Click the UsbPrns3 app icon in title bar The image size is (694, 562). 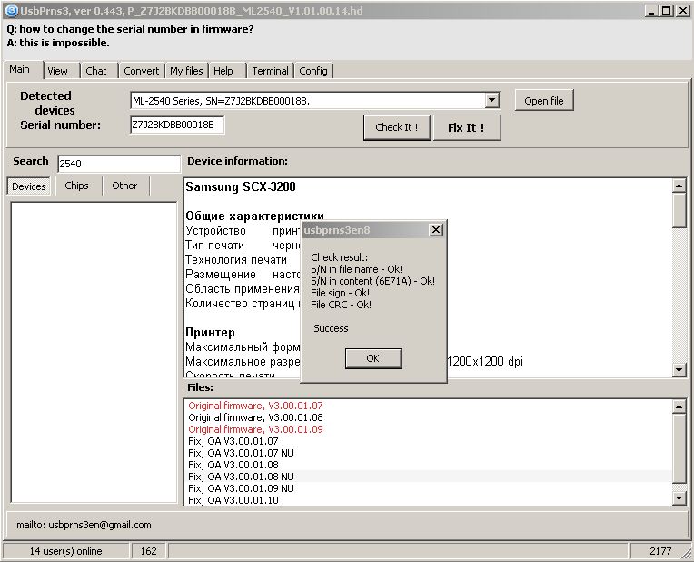[12, 10]
